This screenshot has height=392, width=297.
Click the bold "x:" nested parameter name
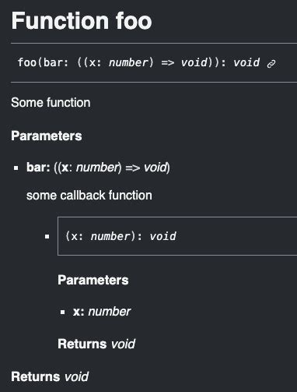tap(79, 312)
